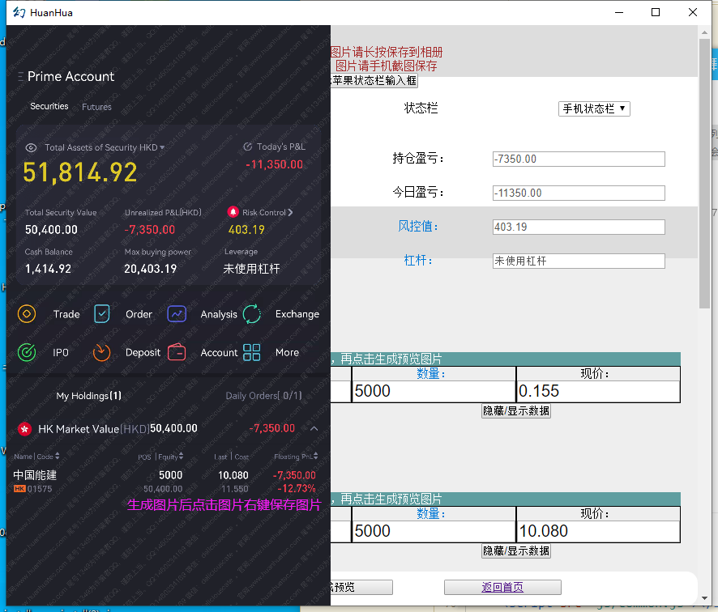This screenshot has width=718, height=612.
Task: Open the Analysis chart icon
Action: (177, 314)
